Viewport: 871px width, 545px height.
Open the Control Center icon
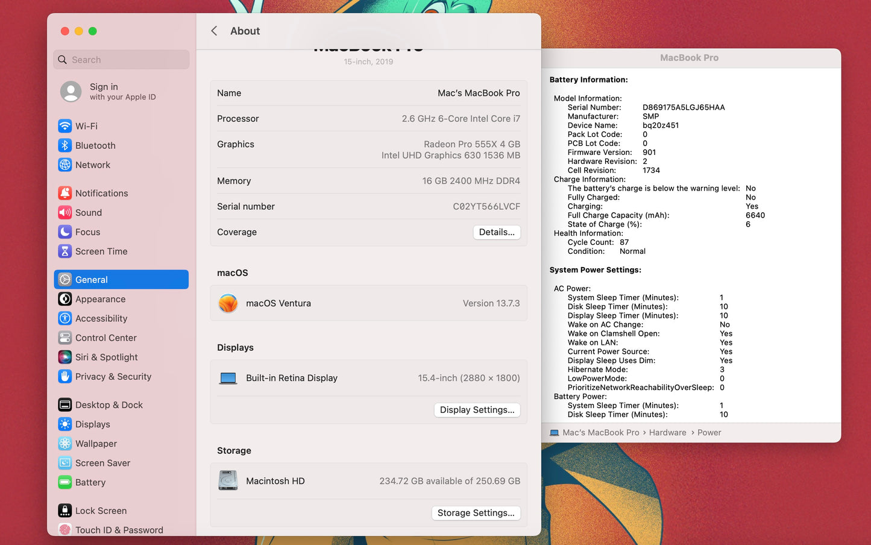click(x=64, y=337)
